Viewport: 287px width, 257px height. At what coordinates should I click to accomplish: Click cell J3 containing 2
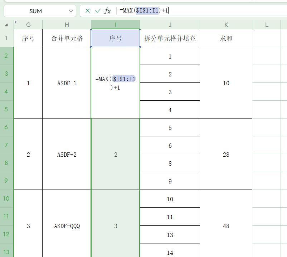170,74
